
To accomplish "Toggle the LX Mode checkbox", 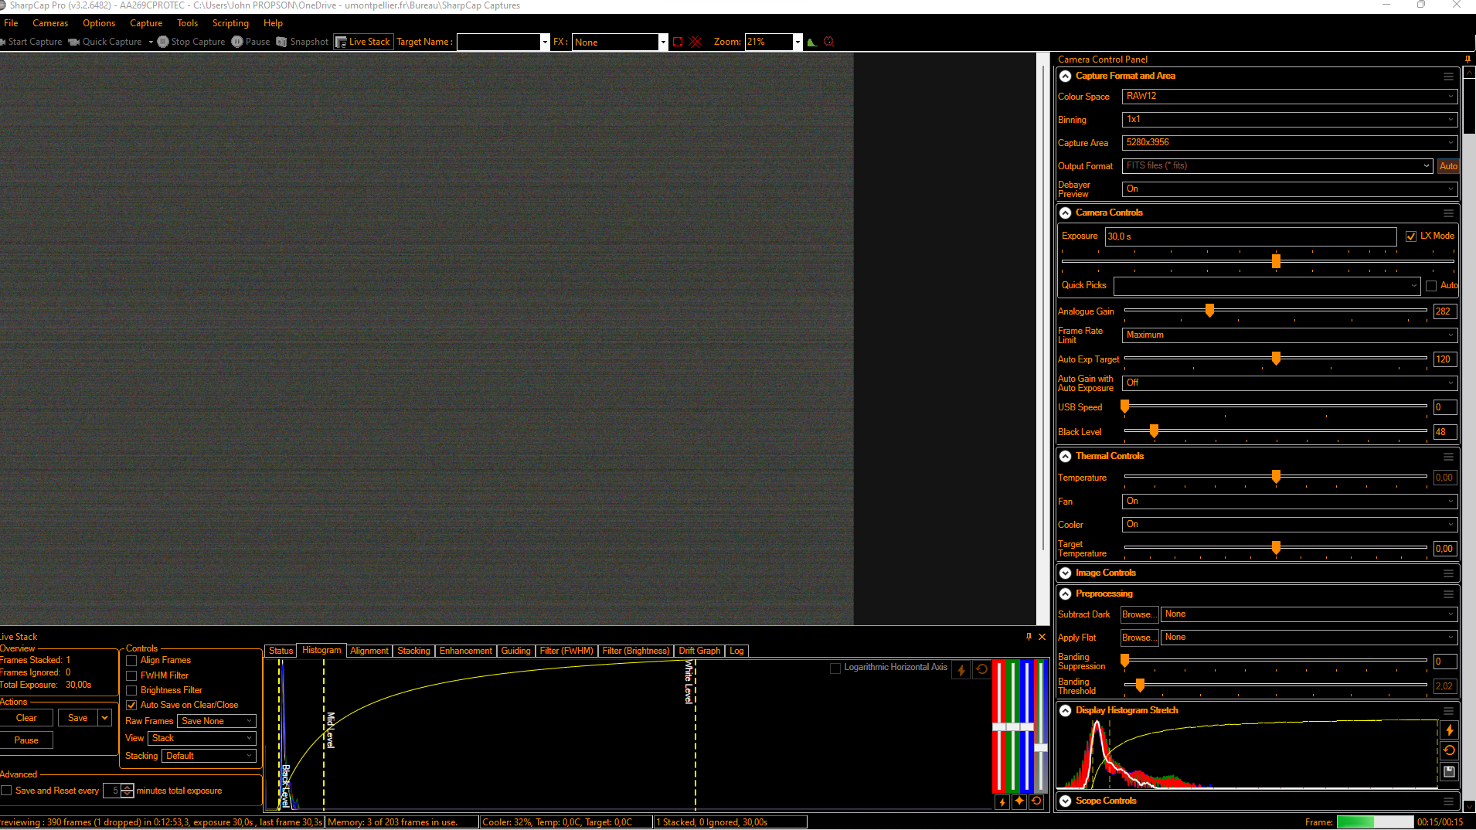I will pos(1411,236).
